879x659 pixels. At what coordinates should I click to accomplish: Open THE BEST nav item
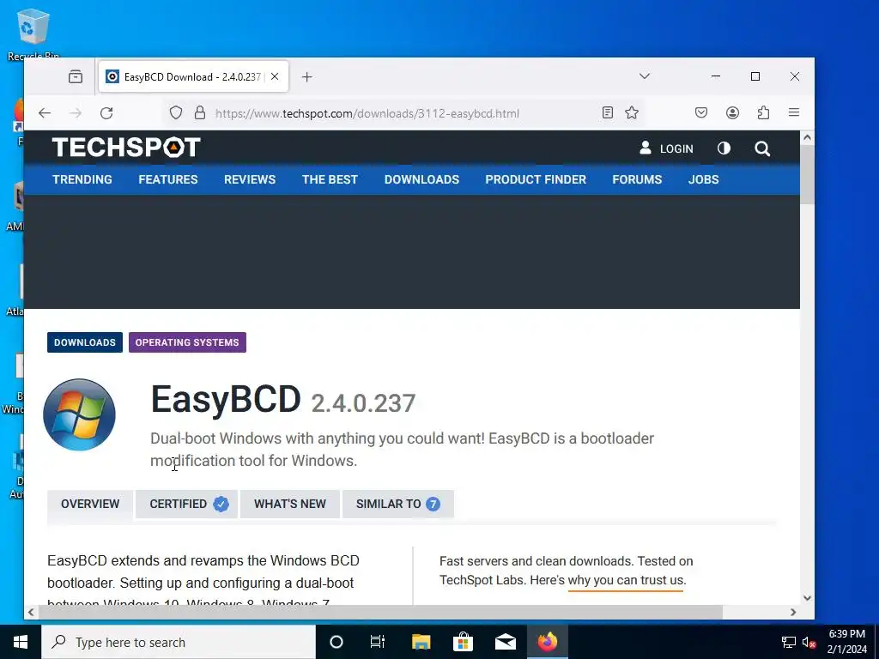click(330, 179)
